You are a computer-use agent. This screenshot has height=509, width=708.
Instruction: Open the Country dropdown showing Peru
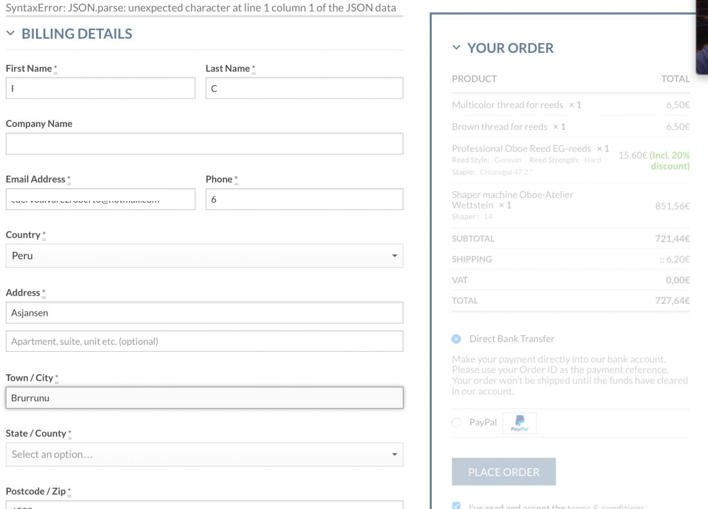205,256
